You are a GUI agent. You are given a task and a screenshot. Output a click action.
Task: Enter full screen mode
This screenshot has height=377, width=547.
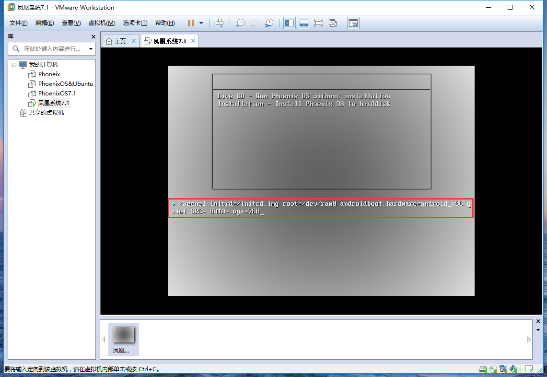(318, 23)
